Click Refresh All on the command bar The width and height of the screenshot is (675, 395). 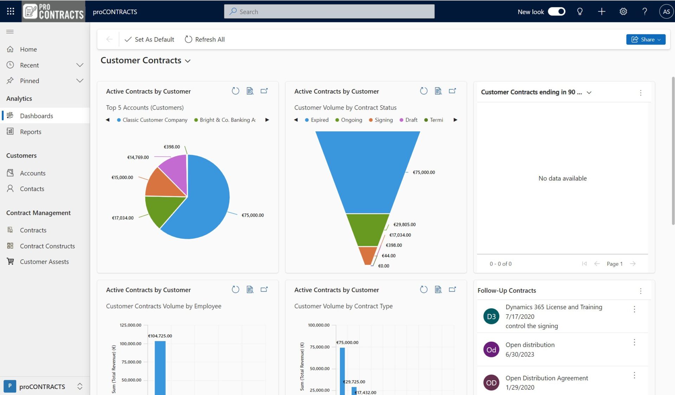(x=204, y=39)
